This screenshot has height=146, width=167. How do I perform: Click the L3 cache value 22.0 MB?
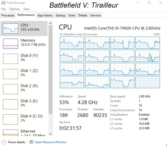pos(144,128)
